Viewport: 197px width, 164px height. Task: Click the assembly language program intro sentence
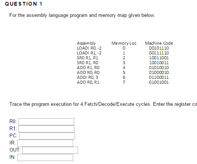pyautogui.click(x=82, y=15)
